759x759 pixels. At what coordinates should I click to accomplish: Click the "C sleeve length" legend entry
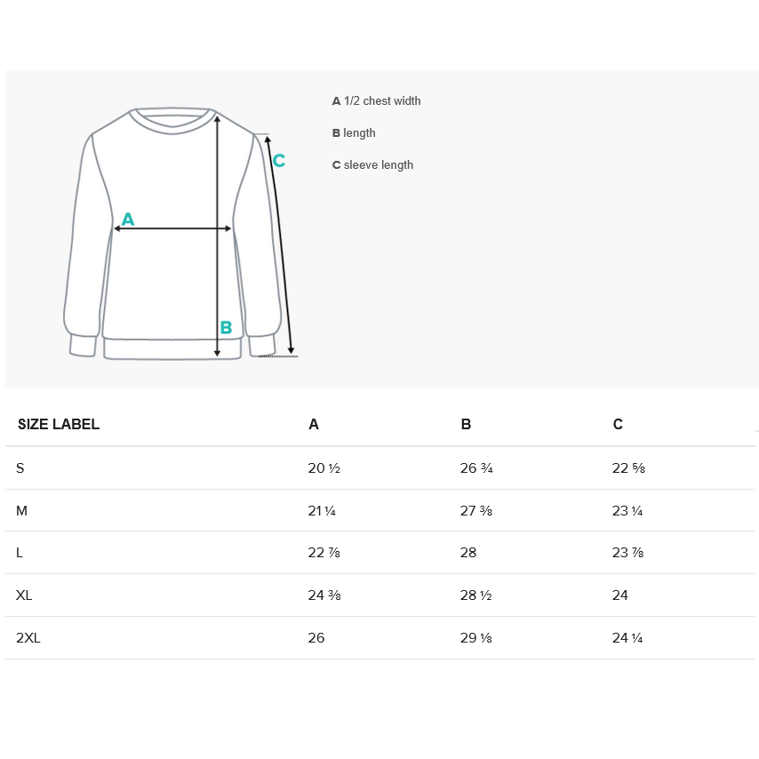pos(372,165)
